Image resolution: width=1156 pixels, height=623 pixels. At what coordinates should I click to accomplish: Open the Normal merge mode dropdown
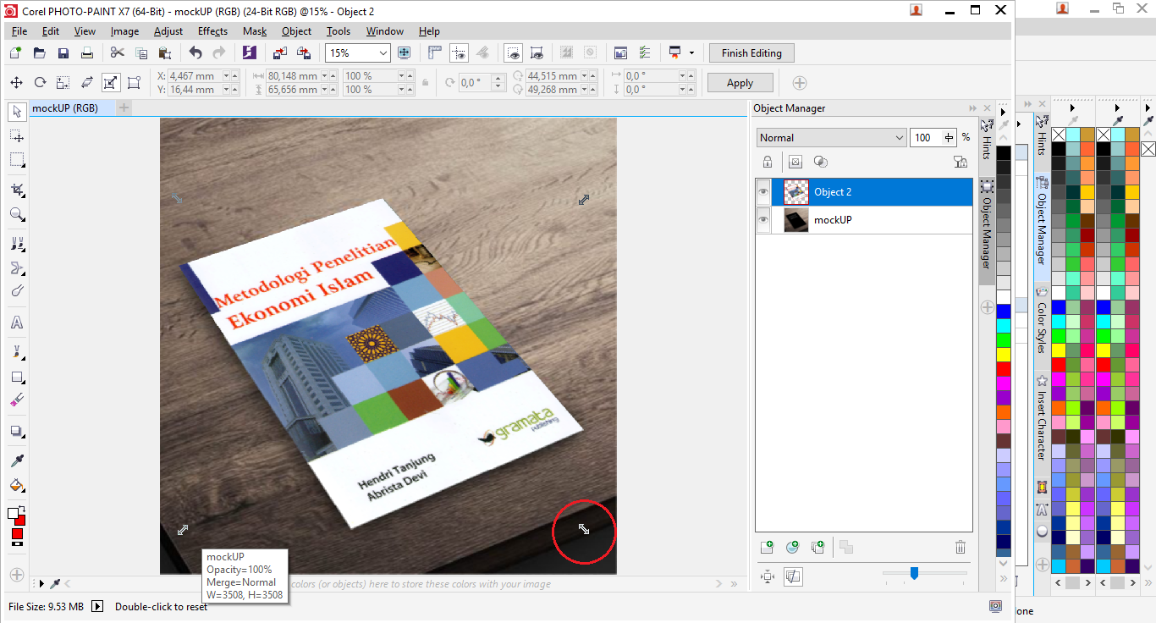[899, 137]
